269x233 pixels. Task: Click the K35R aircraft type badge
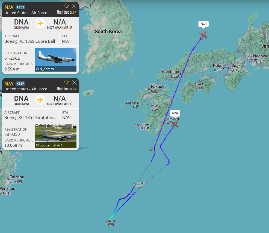pos(20,84)
